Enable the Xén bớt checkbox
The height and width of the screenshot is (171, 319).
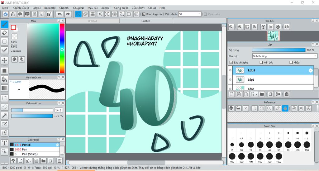coord(261,62)
